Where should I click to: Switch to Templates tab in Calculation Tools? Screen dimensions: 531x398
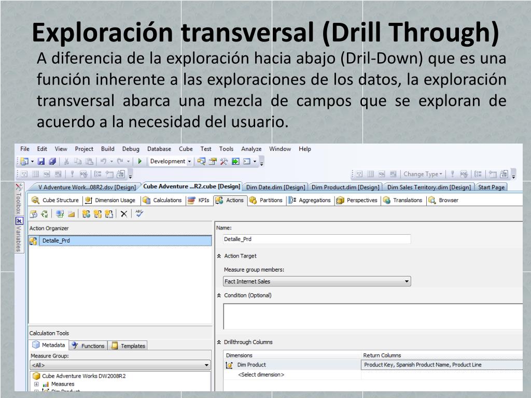click(x=129, y=346)
